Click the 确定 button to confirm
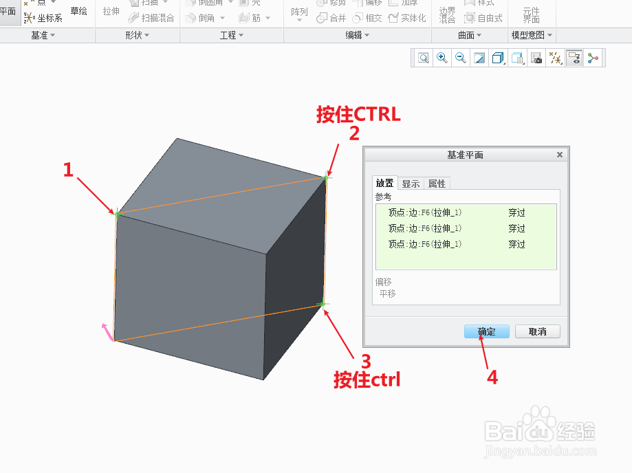The width and height of the screenshot is (632, 473). pyautogui.click(x=486, y=331)
